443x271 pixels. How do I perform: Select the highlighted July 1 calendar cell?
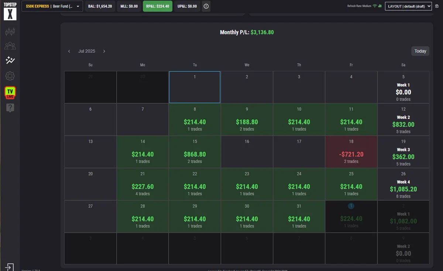pos(195,87)
